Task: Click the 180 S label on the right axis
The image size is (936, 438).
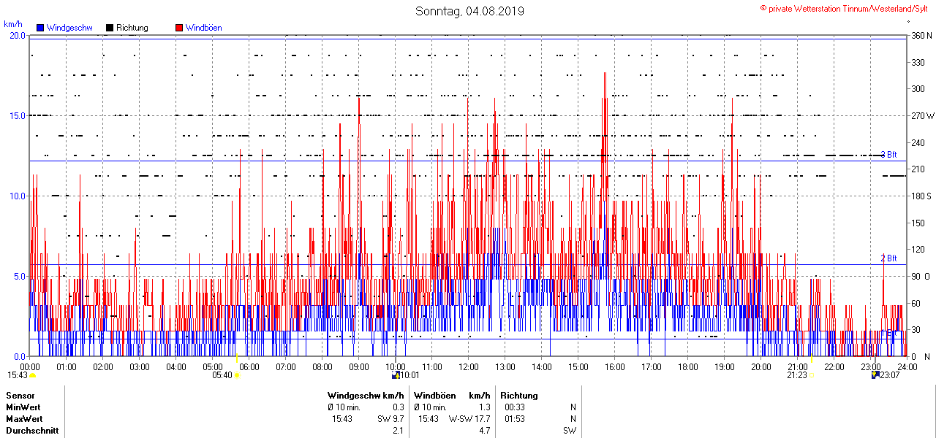Action: 921,196
